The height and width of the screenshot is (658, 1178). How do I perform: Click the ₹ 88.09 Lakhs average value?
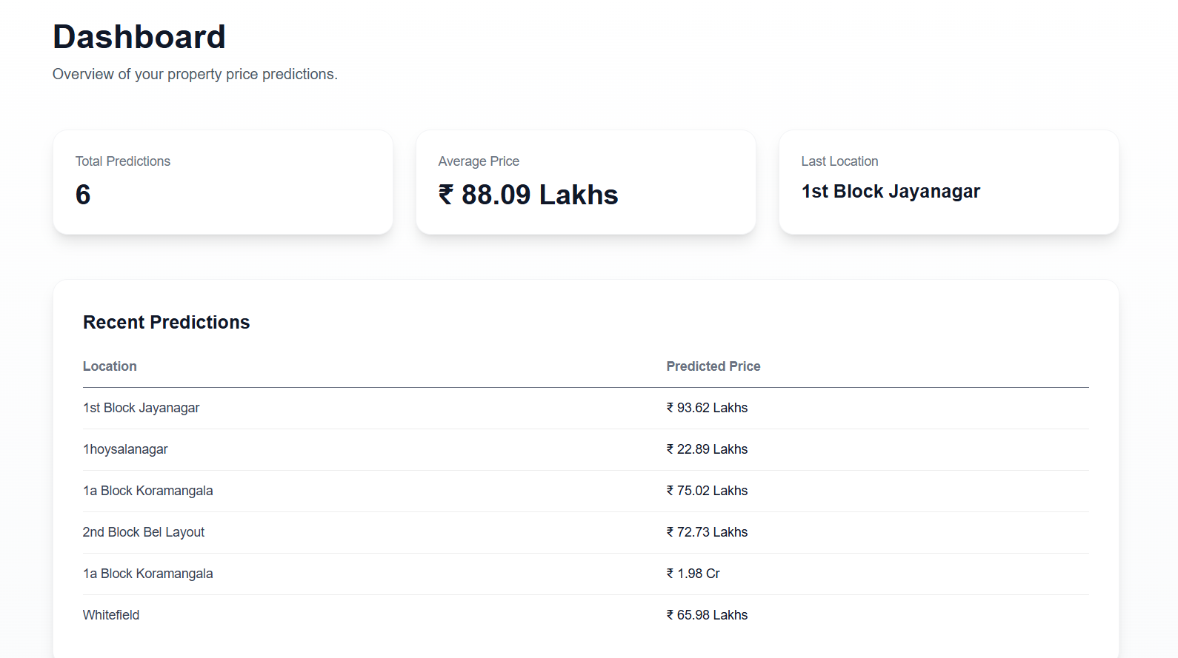coord(528,195)
